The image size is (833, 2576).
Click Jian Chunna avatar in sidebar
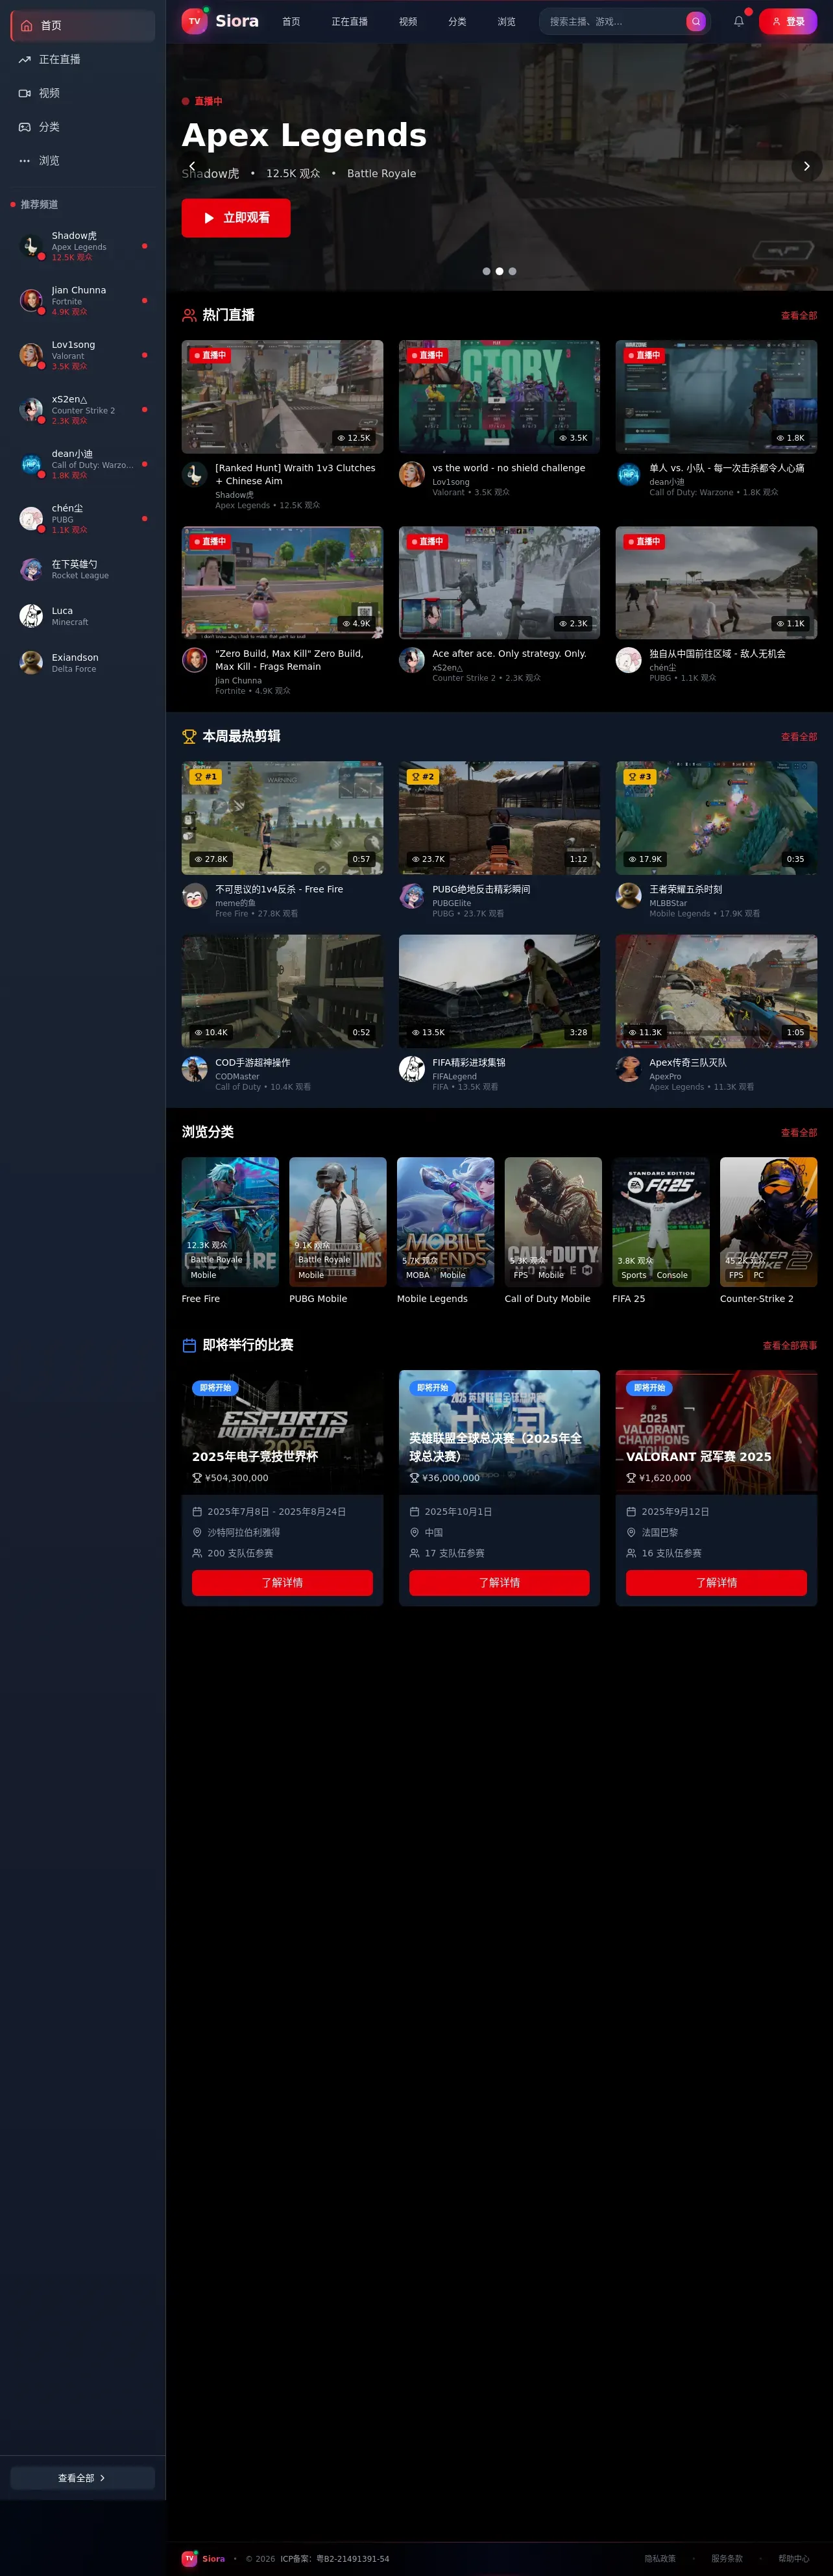pyautogui.click(x=31, y=300)
